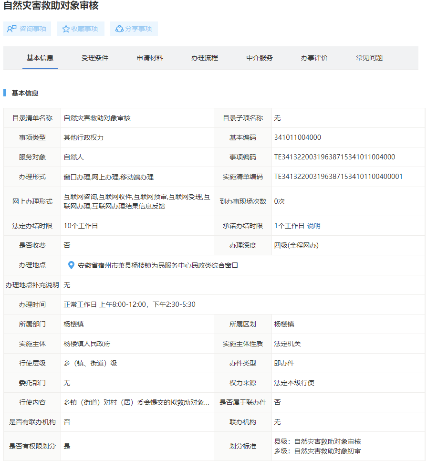Expand the truncated 行使内容 text
427x461 pixels.
click(x=136, y=402)
